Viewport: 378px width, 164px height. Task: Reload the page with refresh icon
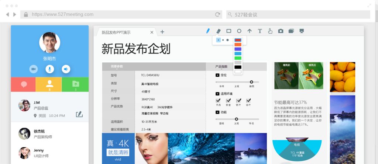pyautogui.click(x=217, y=14)
